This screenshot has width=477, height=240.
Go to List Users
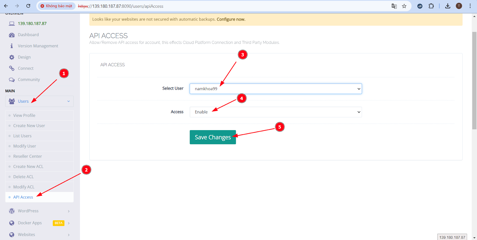point(39,136)
